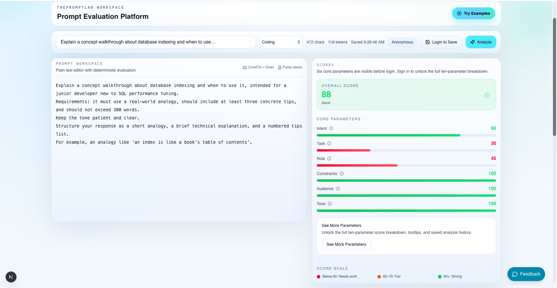
Task: Click the Anonymous user badge
Action: (x=402, y=42)
